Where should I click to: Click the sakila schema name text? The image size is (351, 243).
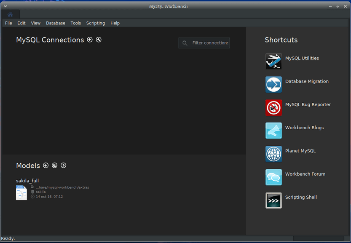[40, 192]
